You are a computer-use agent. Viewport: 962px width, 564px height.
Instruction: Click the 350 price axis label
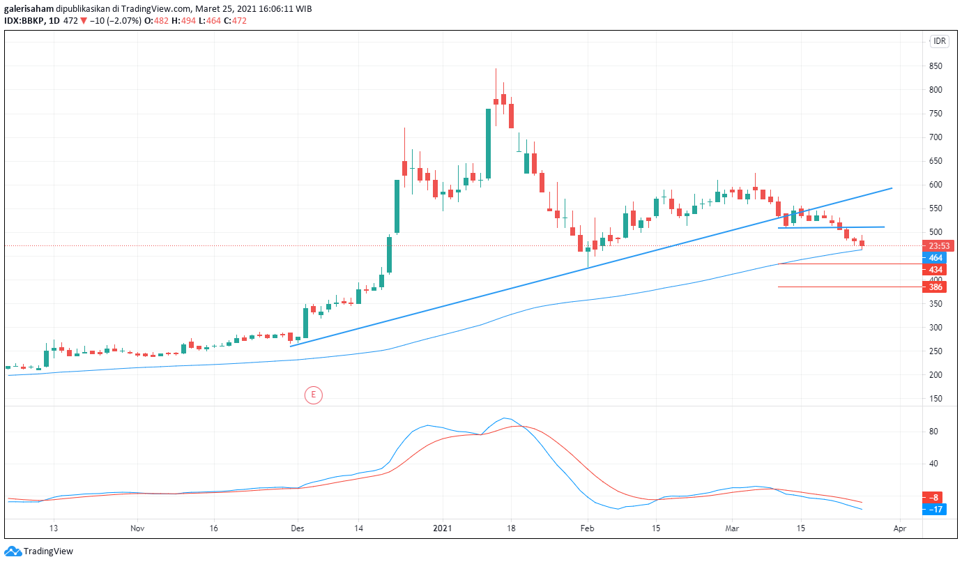936,304
